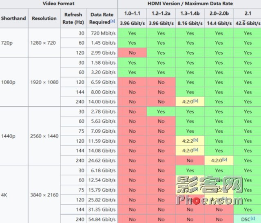The width and height of the screenshot is (261, 223).
Task: Click the 14.00 Gbit/s data rate
Action: [102, 102]
